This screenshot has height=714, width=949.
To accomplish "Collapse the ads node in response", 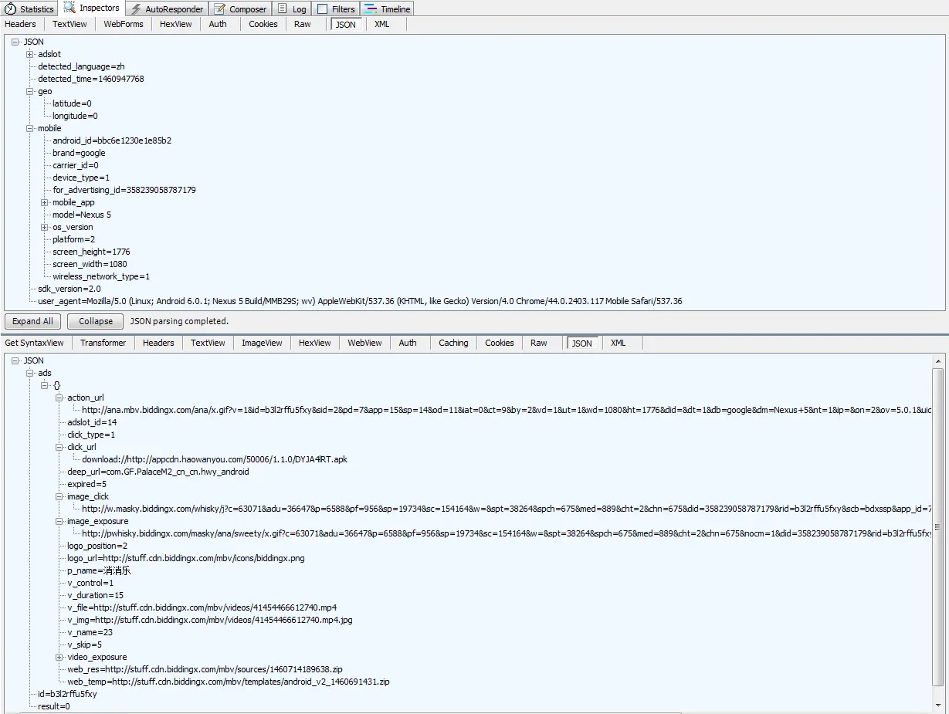I will click(x=30, y=373).
